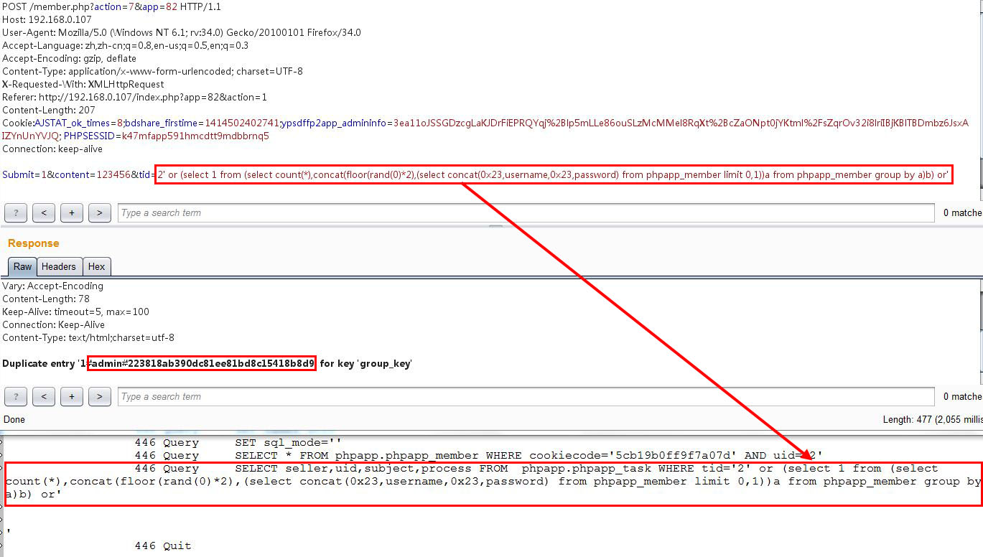Click the request panel help (?) button
The width and height of the screenshot is (983, 557).
point(16,212)
